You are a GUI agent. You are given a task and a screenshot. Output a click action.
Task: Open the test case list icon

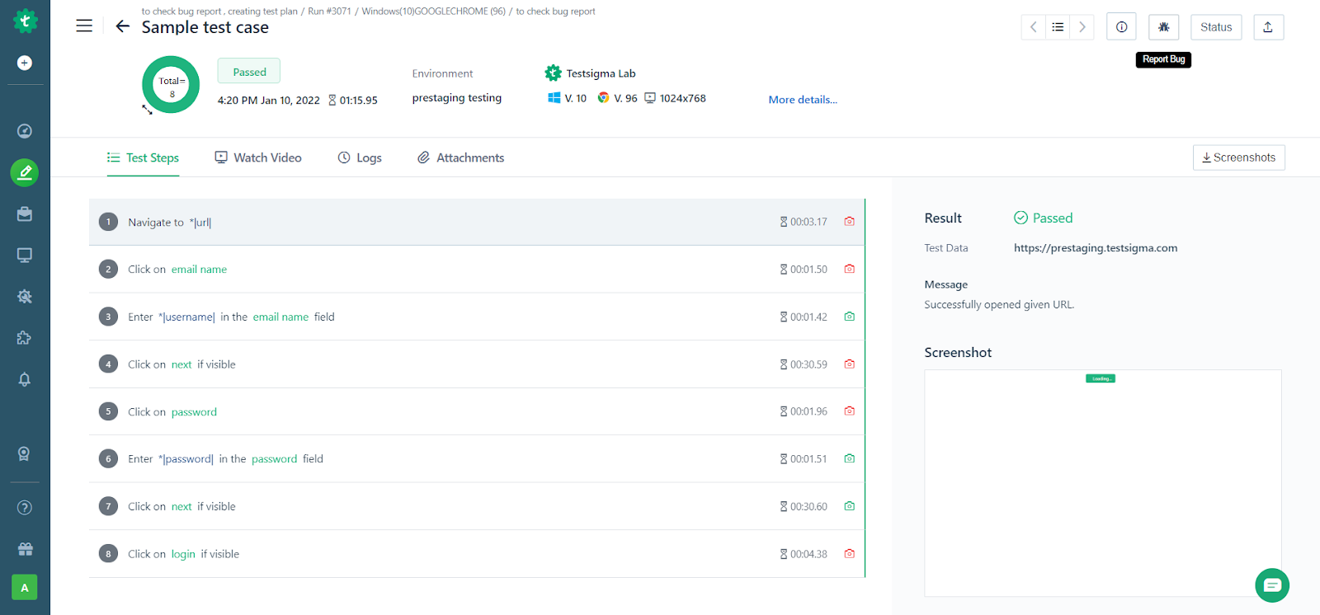click(x=1058, y=27)
